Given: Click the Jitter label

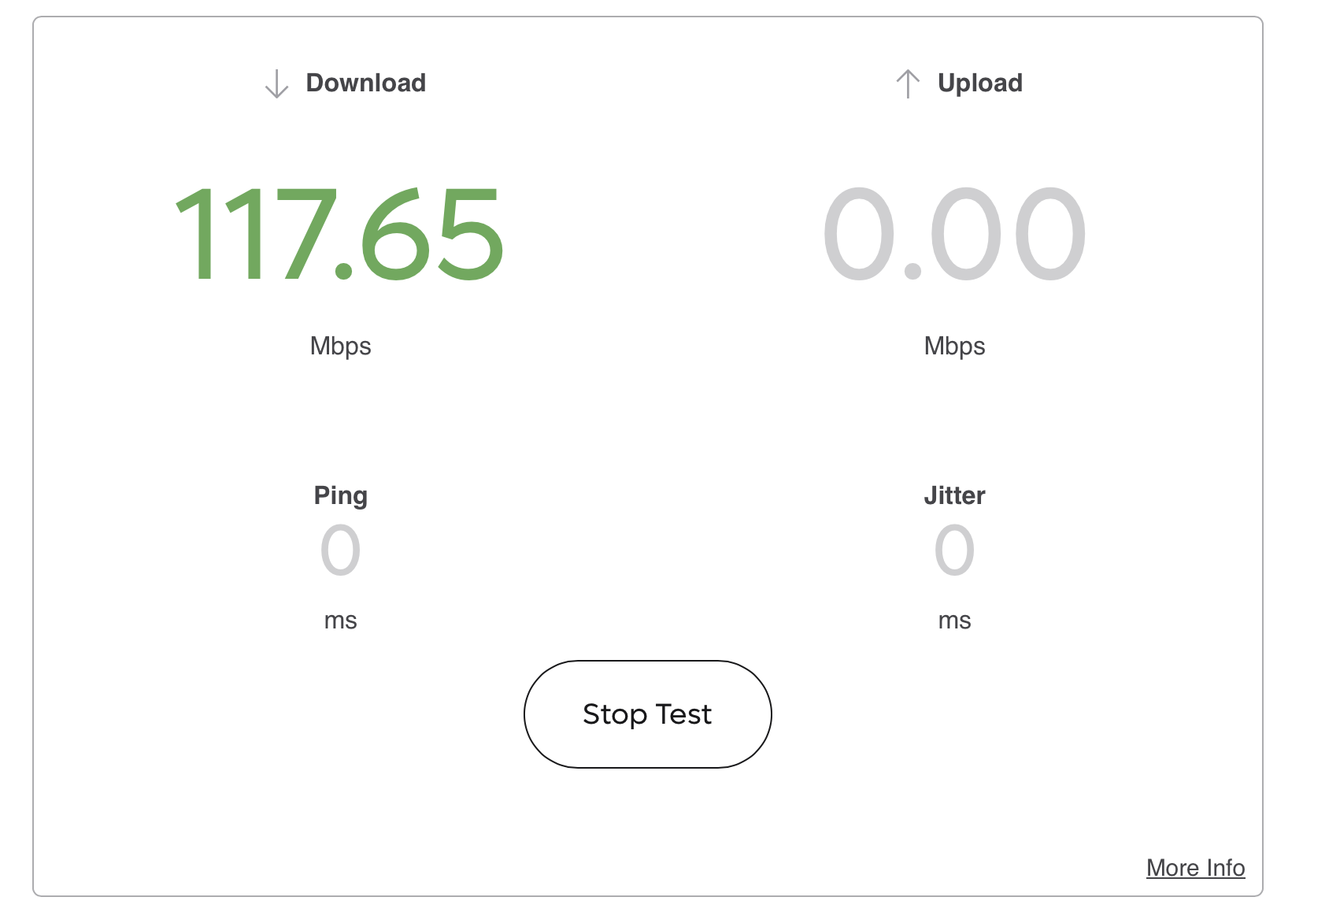Looking at the screenshot, I should 954,495.
